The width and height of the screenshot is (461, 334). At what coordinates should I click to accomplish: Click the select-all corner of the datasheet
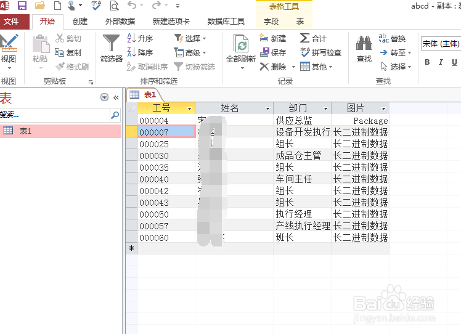click(131, 108)
